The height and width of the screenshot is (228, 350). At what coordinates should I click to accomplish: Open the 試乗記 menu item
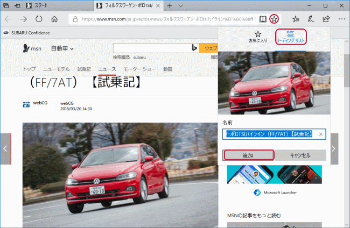point(84,69)
